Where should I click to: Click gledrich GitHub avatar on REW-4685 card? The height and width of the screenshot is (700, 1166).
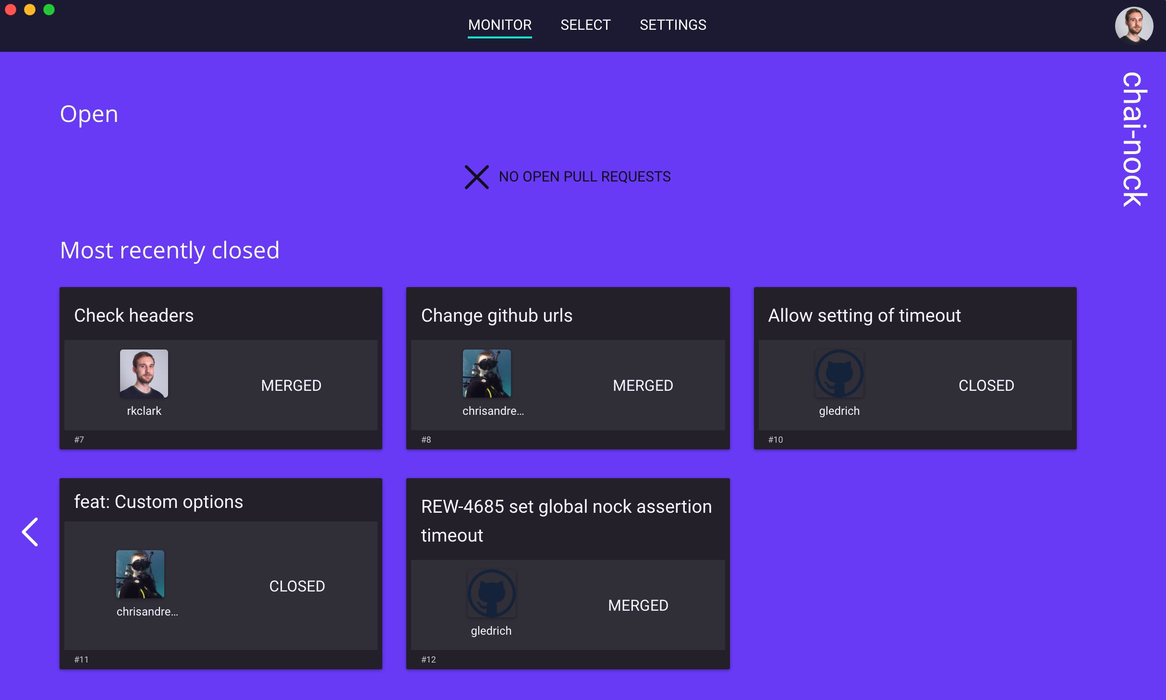pyautogui.click(x=491, y=593)
